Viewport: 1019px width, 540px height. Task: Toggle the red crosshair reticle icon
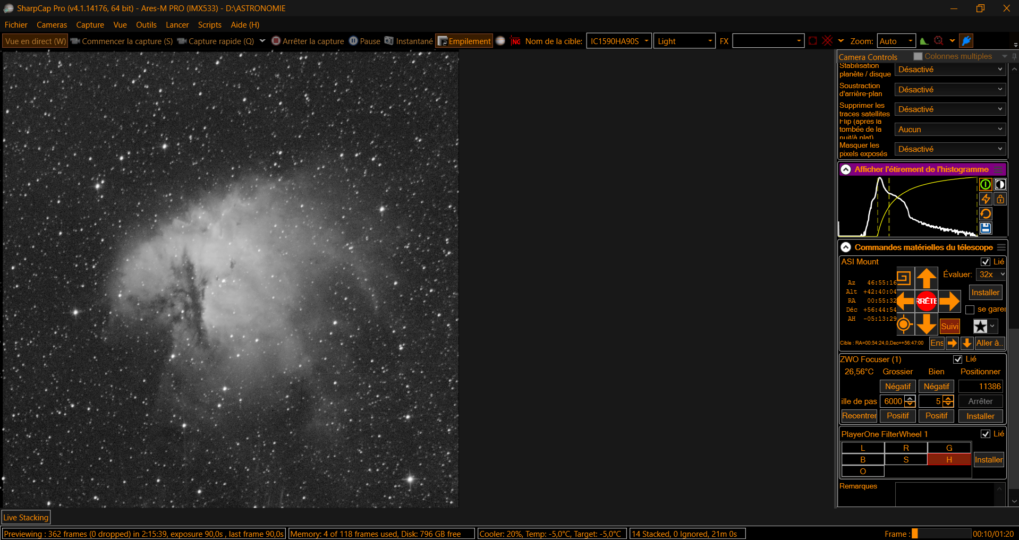pyautogui.click(x=827, y=41)
